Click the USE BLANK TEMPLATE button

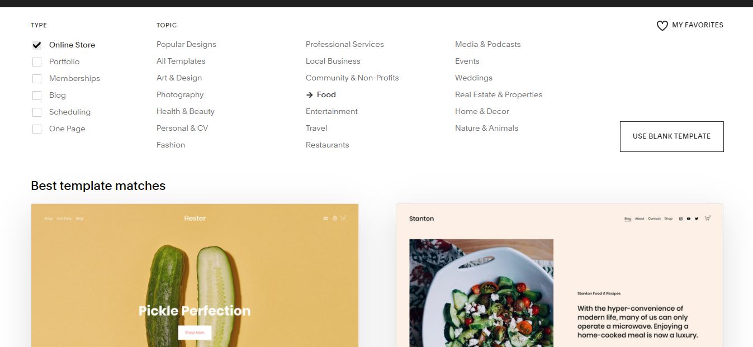tap(671, 136)
